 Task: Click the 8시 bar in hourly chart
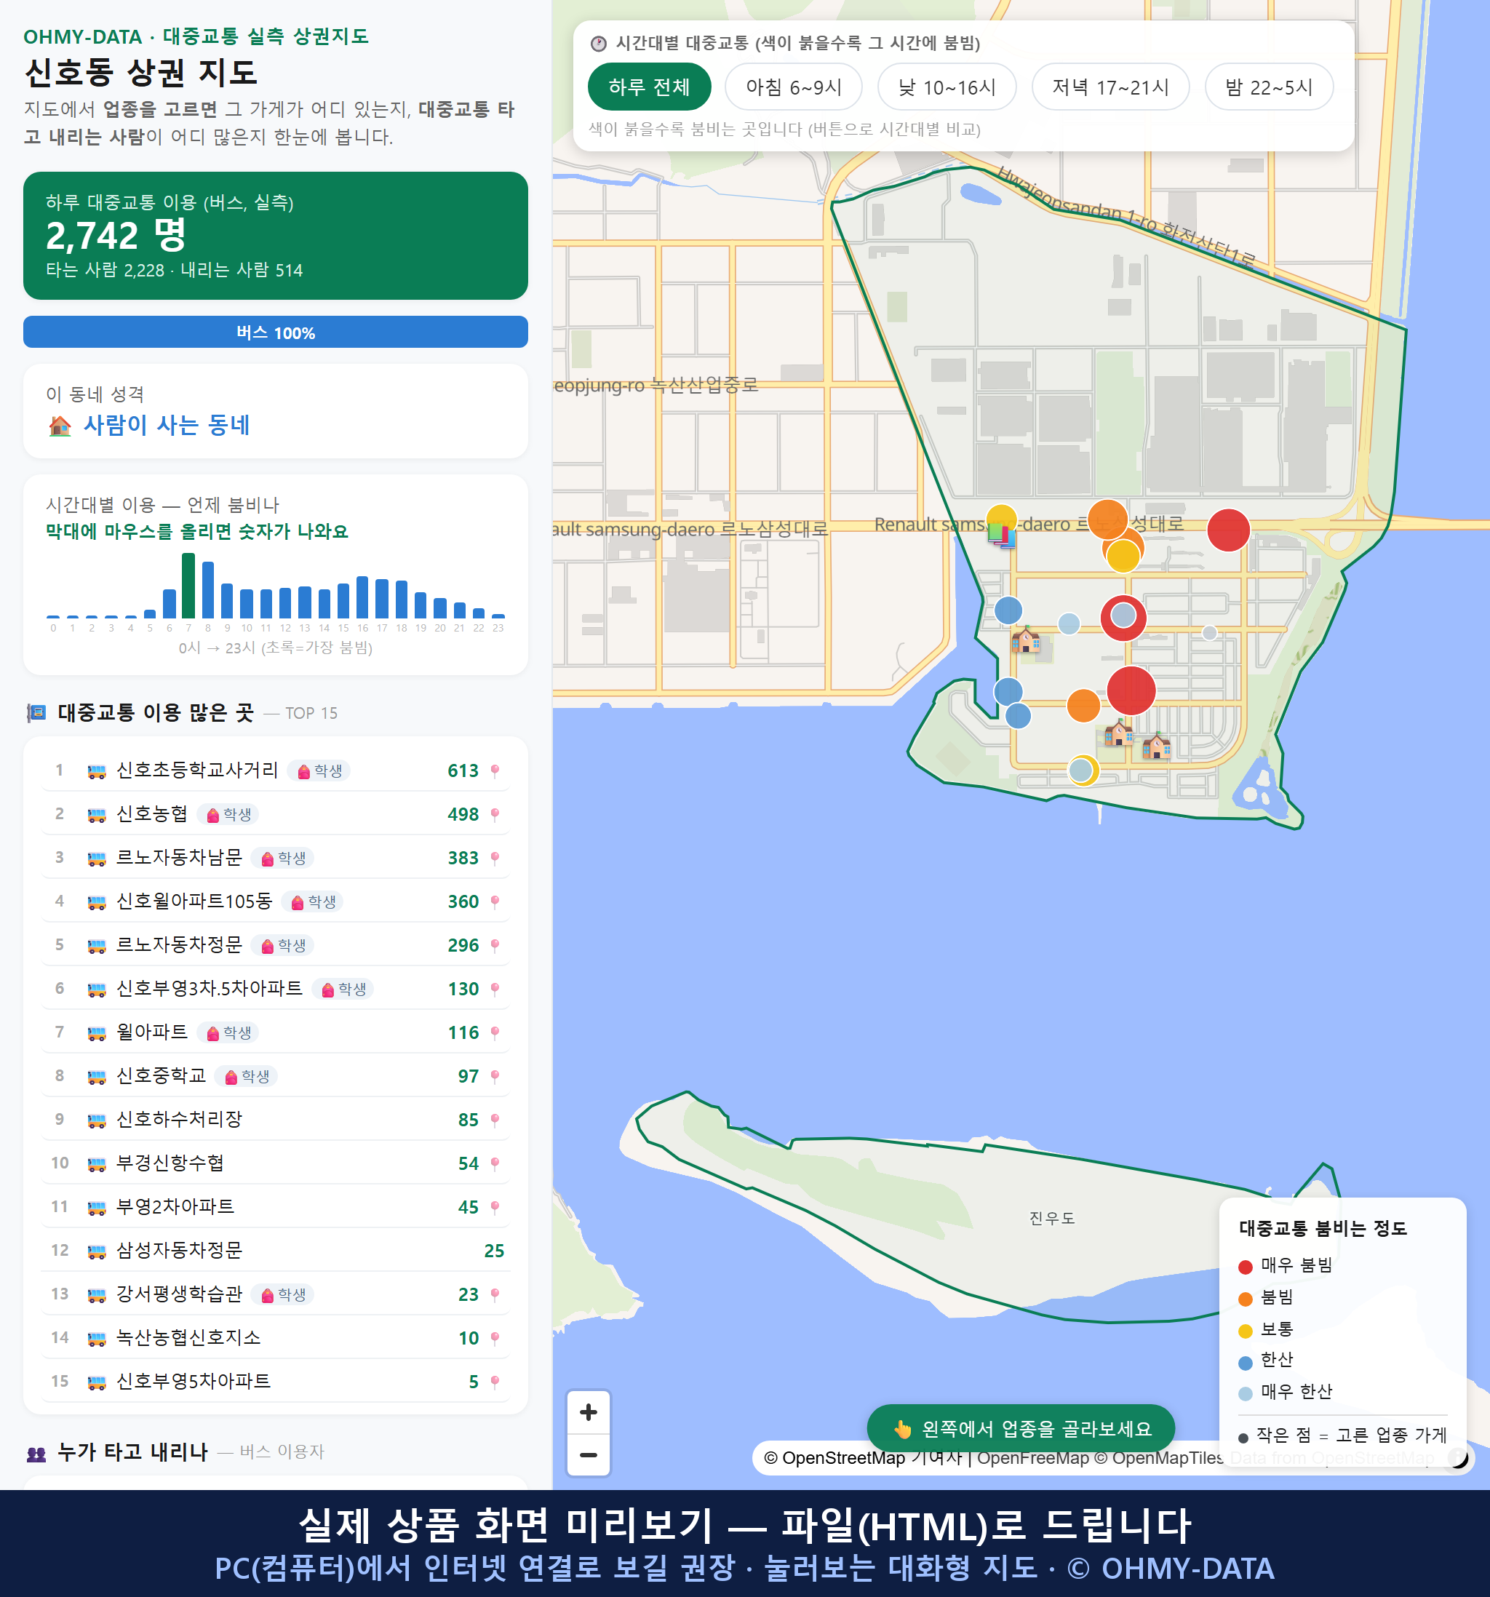point(208,589)
